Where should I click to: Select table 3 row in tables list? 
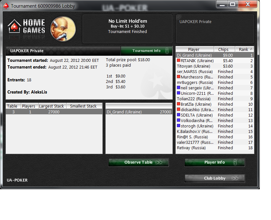54,112
